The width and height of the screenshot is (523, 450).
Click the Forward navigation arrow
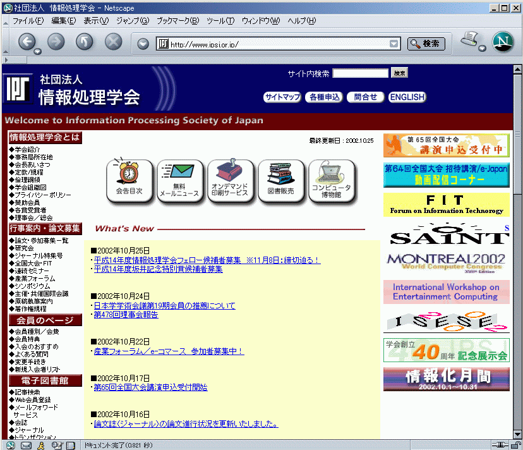pyautogui.click(x=56, y=42)
